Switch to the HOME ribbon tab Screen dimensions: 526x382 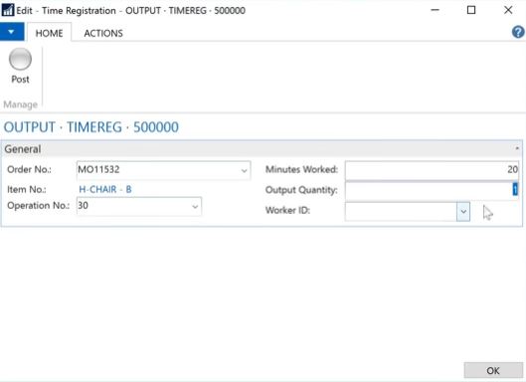[49, 33]
